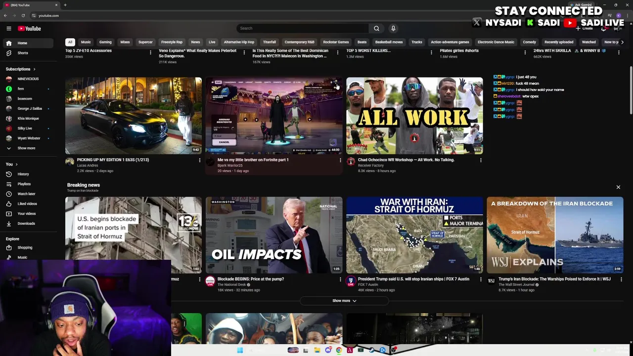
Task: Open options for the Fortnite video
Action: pos(340,160)
